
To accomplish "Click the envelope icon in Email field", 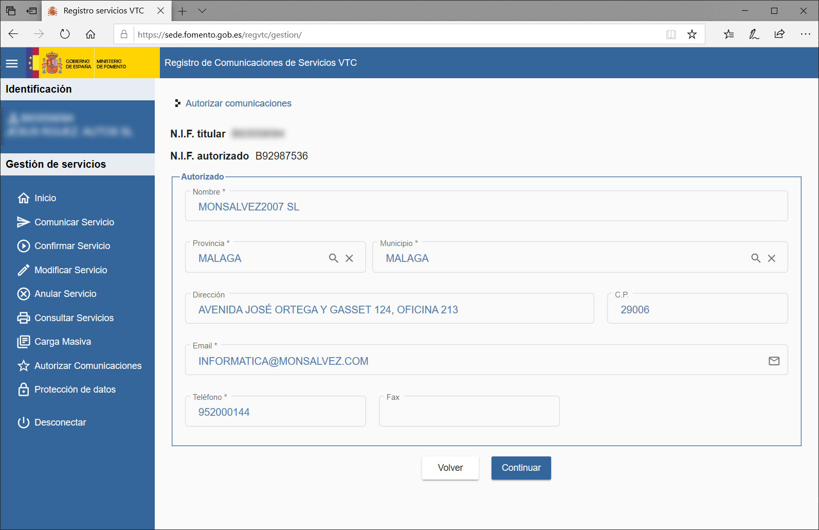I will click(774, 361).
